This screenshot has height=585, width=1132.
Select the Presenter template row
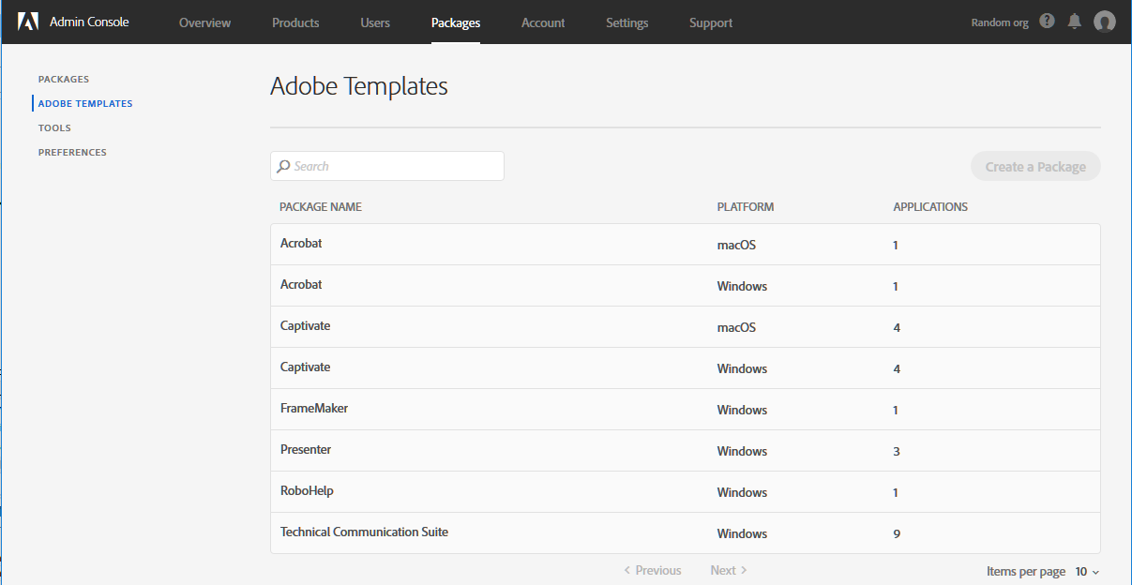[685, 451]
